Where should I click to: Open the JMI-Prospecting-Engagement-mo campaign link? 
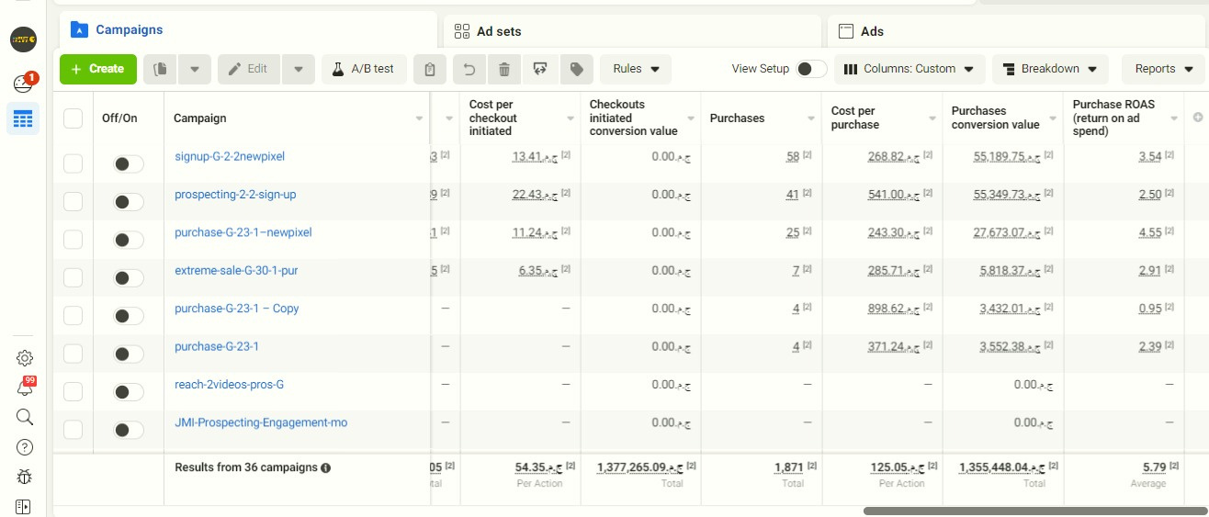(x=261, y=422)
